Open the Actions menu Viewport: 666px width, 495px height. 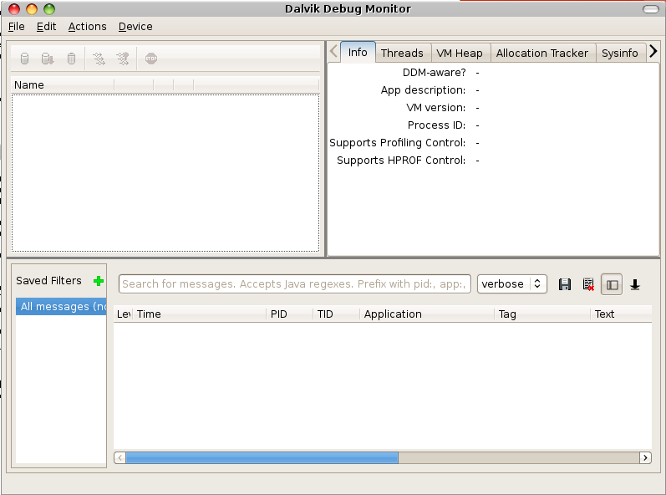pyautogui.click(x=88, y=27)
